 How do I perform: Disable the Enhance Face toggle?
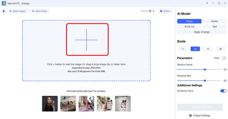tap(223, 91)
